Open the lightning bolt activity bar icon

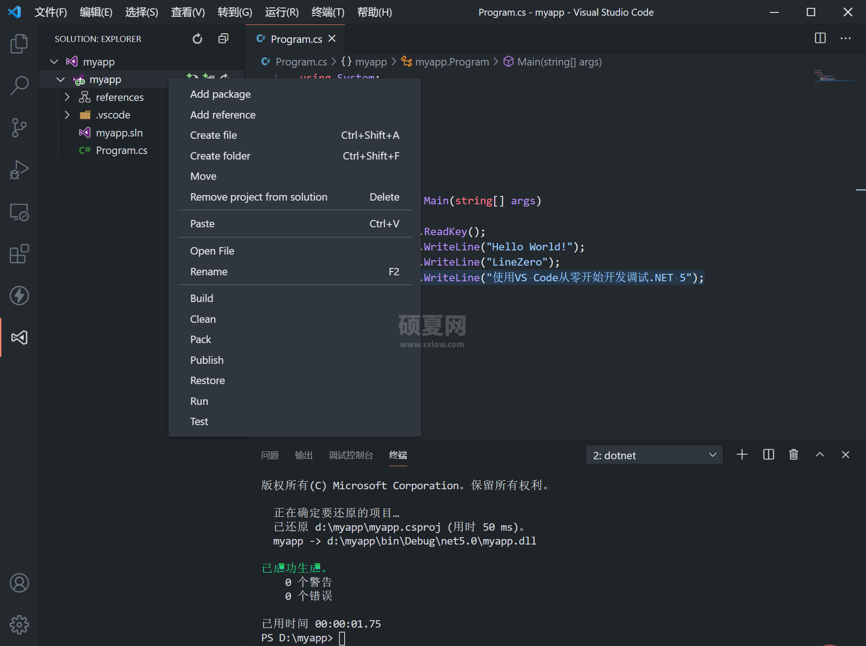(19, 296)
